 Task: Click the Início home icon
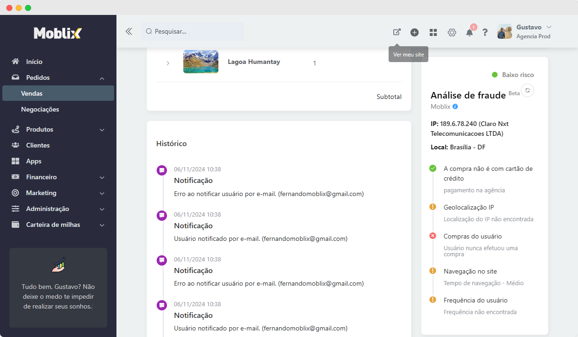(15, 62)
